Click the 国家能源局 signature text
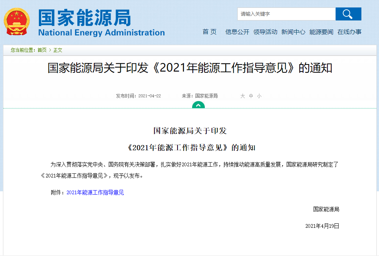The height and width of the screenshot is (258, 379). click(x=326, y=209)
